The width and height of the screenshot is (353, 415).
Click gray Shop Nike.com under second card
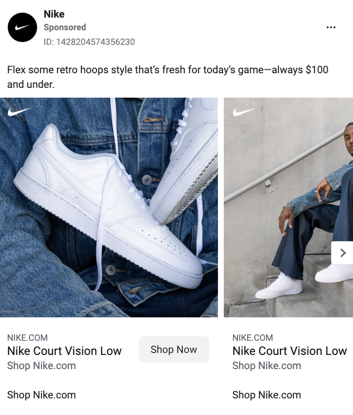pos(267,366)
